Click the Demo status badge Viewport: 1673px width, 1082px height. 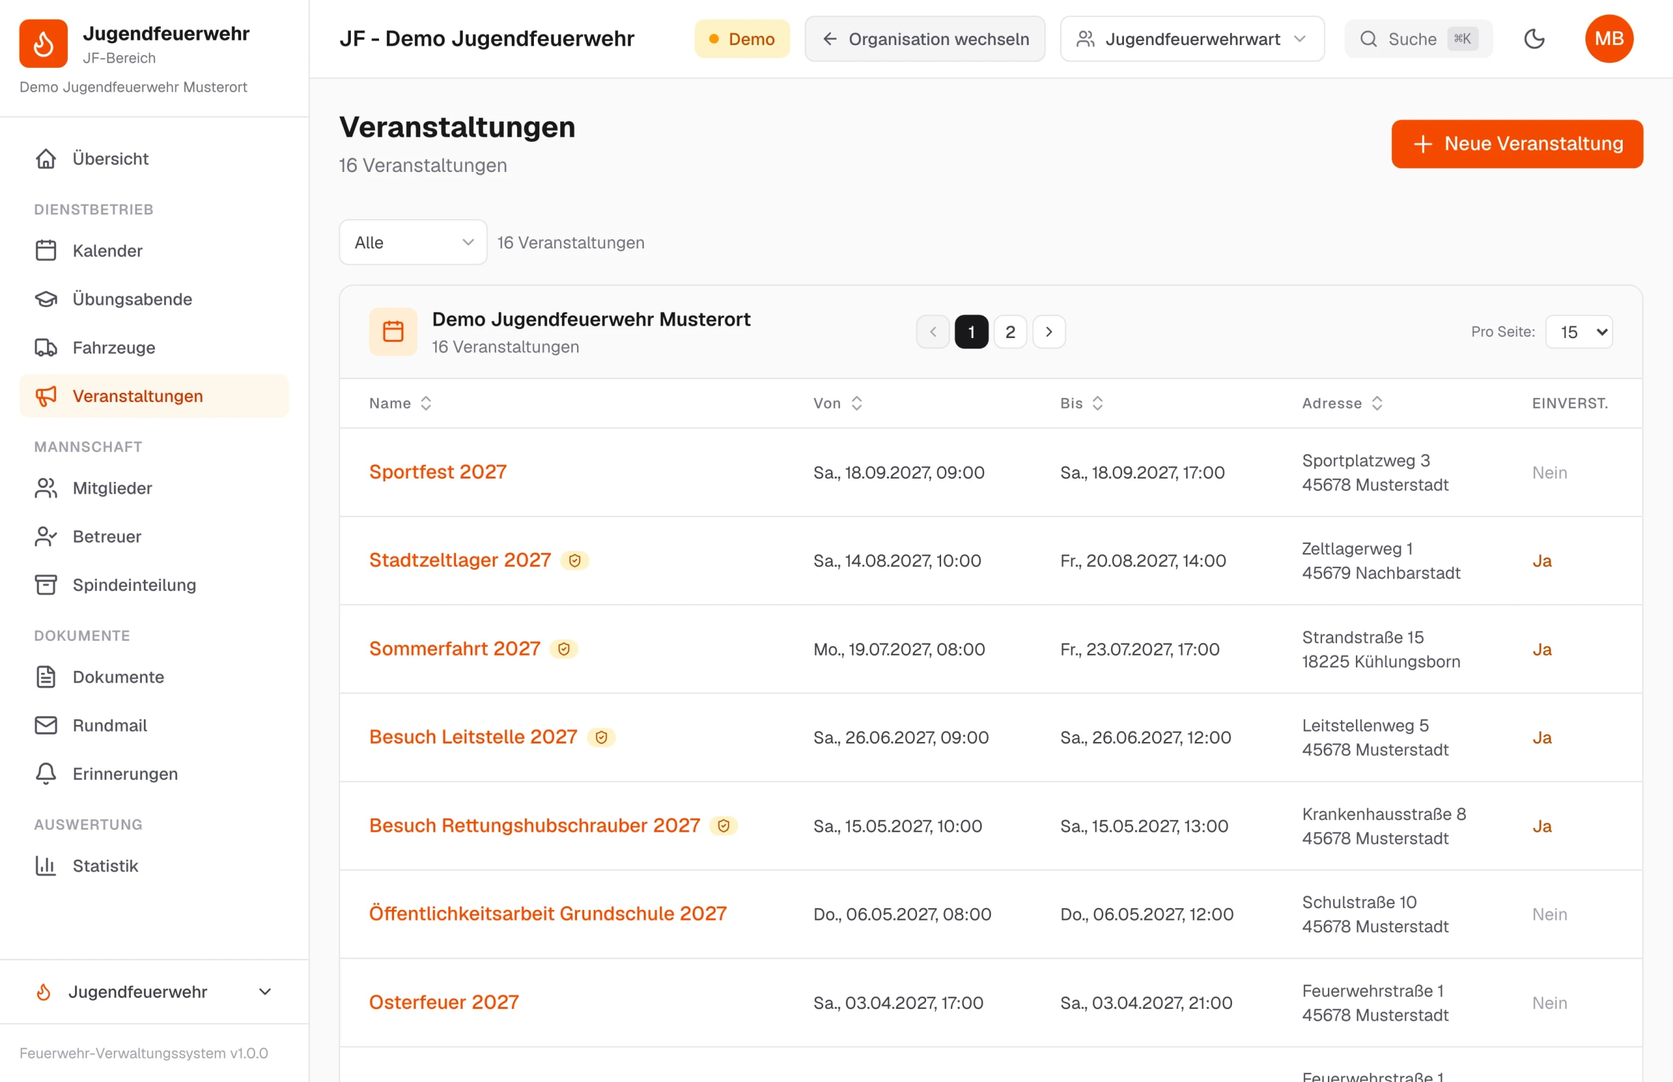pyautogui.click(x=742, y=39)
